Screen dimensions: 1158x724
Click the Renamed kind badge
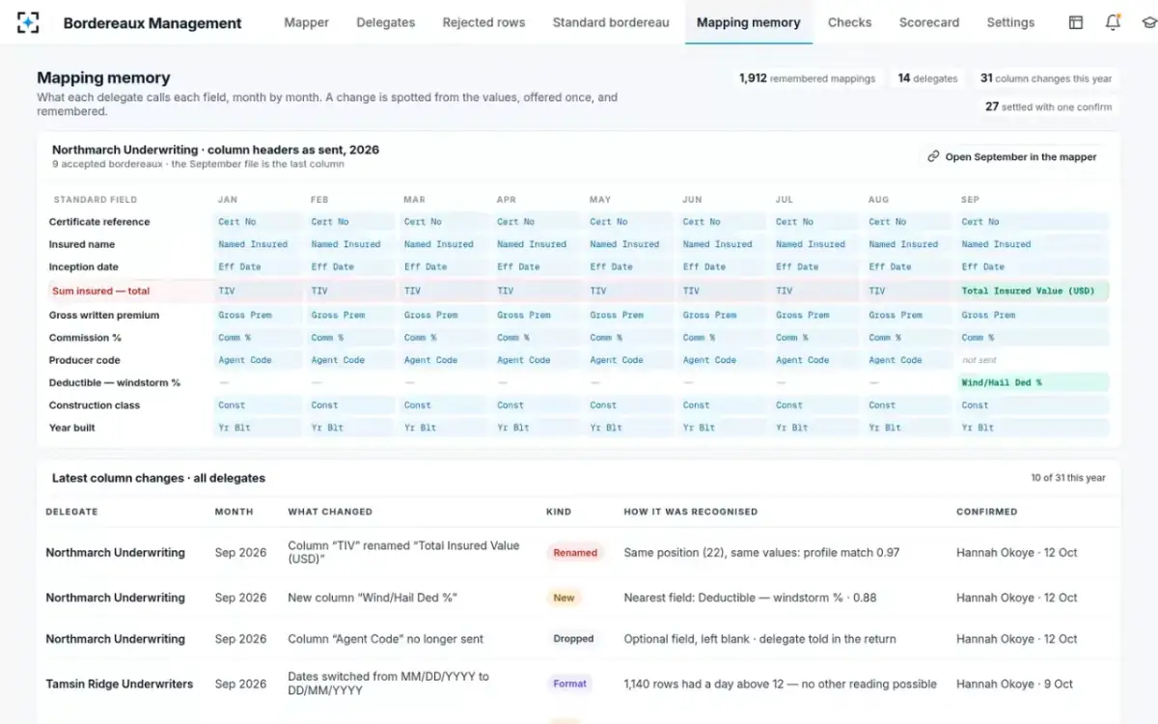point(575,553)
